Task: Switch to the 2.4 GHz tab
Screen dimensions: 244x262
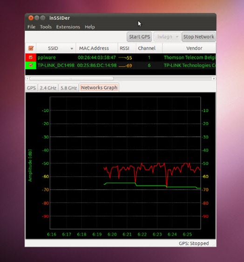Action: (x=48, y=88)
